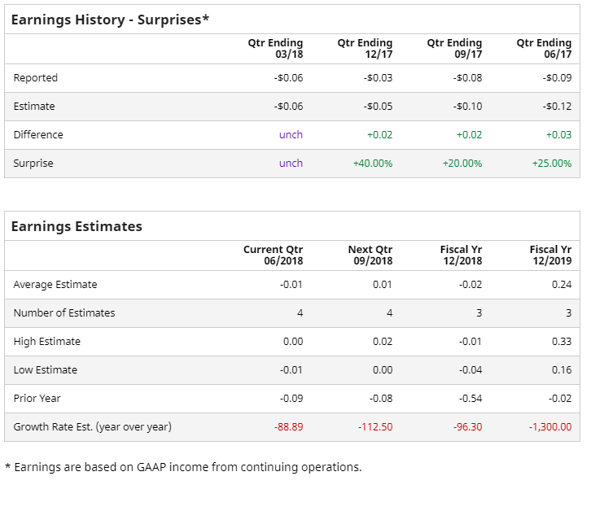
Task: Click the Qtr Ending 12/17 column header
Action: [x=365, y=48]
